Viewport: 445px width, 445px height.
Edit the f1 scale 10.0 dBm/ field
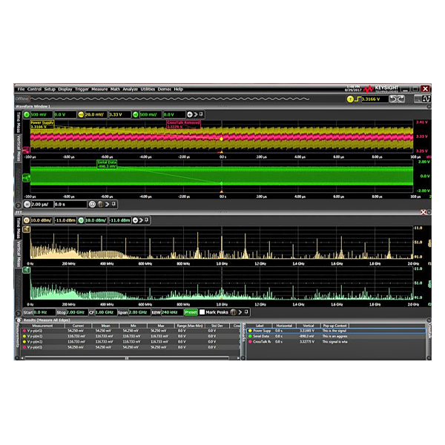click(x=42, y=220)
